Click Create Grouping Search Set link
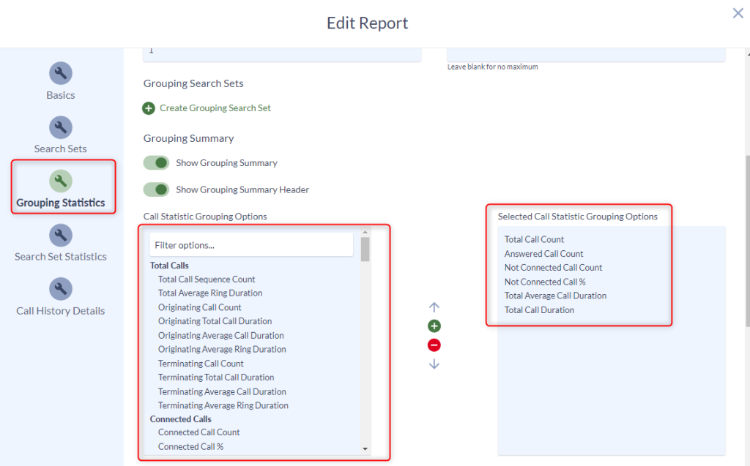The image size is (750, 466). pyautogui.click(x=215, y=108)
